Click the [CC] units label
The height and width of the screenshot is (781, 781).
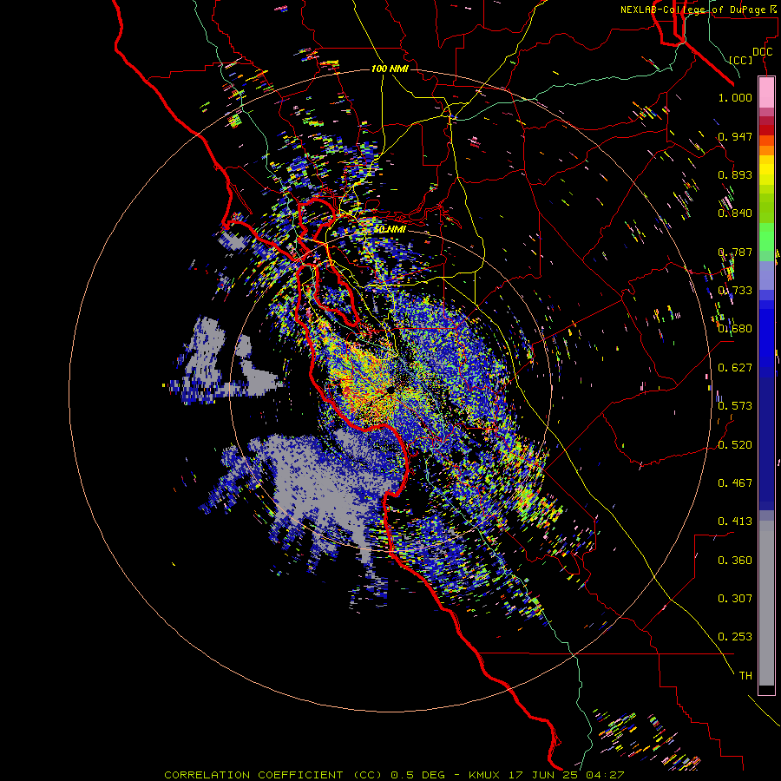click(x=741, y=60)
